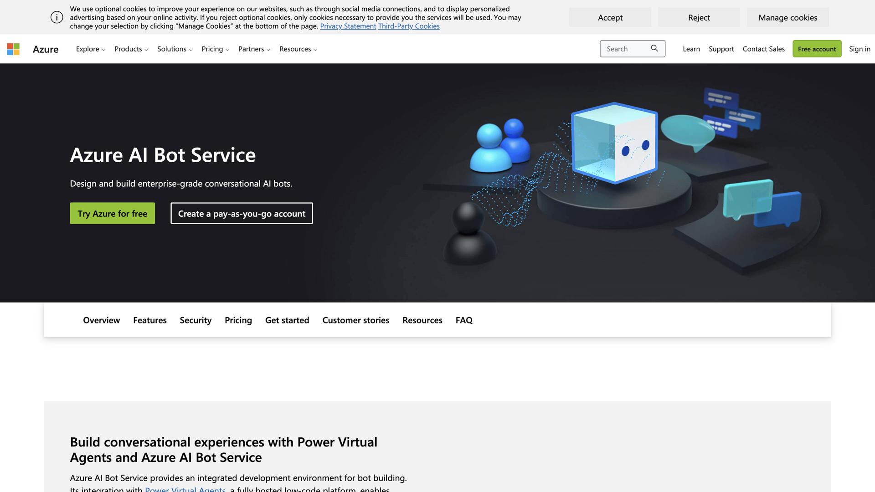Expand the Resources navigation menu

click(x=298, y=49)
